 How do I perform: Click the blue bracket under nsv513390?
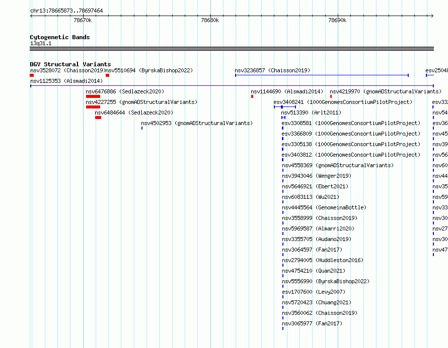[x=283, y=118]
